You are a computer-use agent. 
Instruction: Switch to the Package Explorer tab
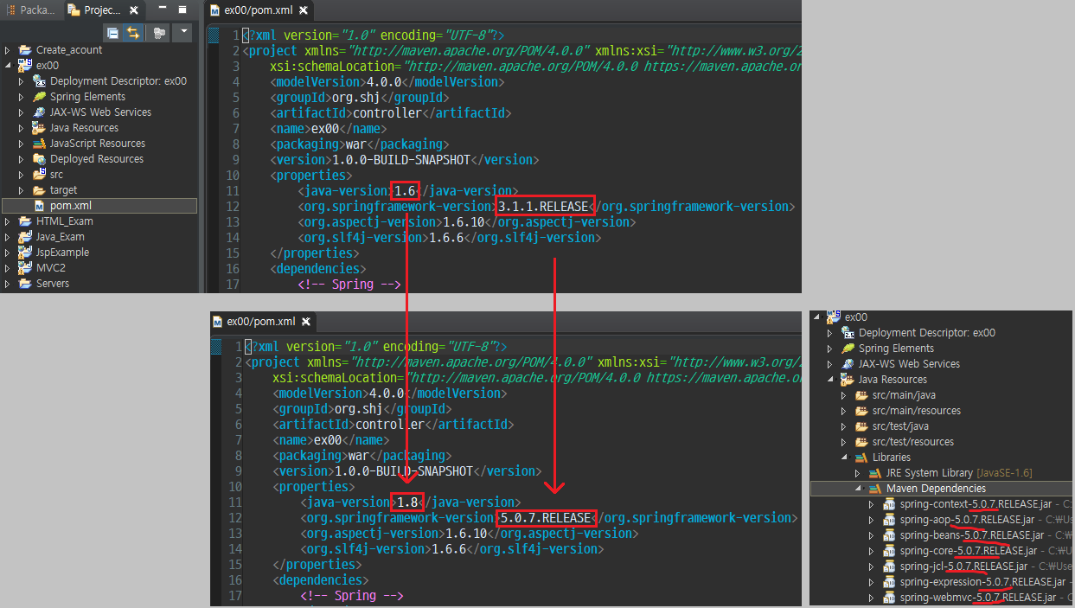pyautogui.click(x=31, y=10)
